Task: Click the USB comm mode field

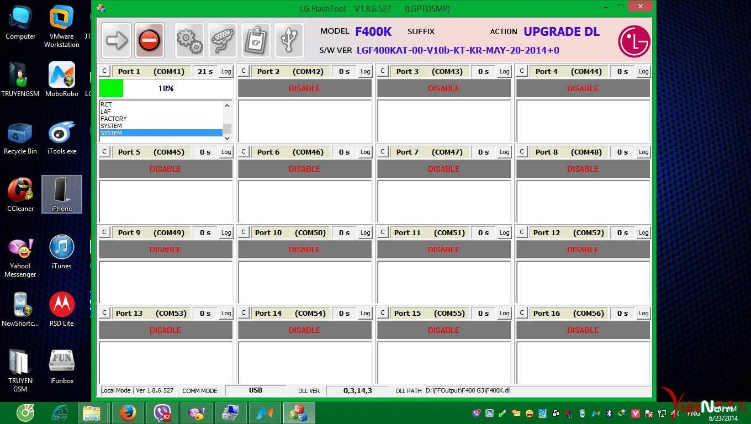Action: 256,390
